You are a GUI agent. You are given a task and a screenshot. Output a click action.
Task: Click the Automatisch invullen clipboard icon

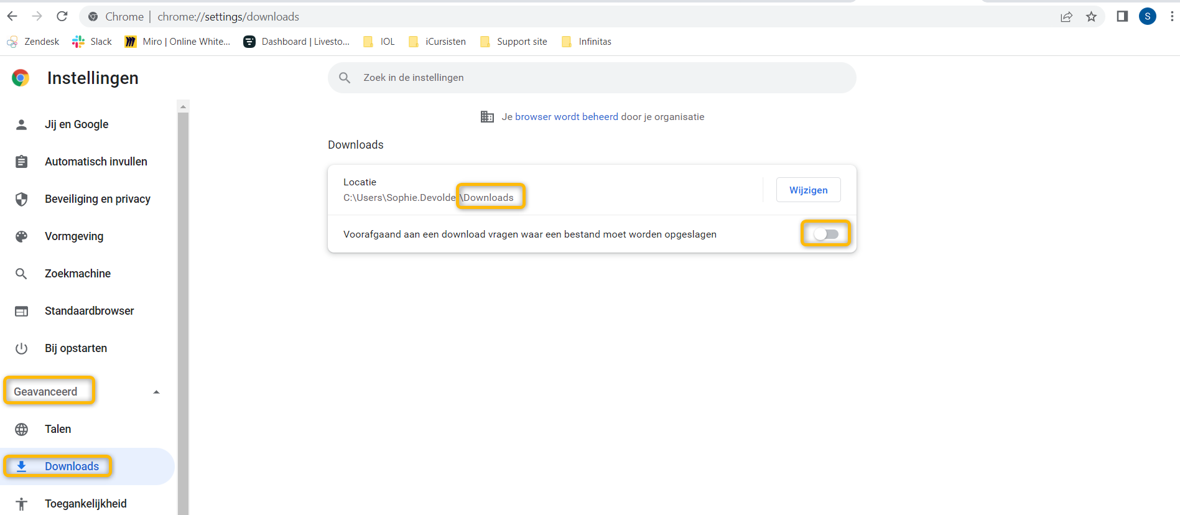tap(21, 162)
